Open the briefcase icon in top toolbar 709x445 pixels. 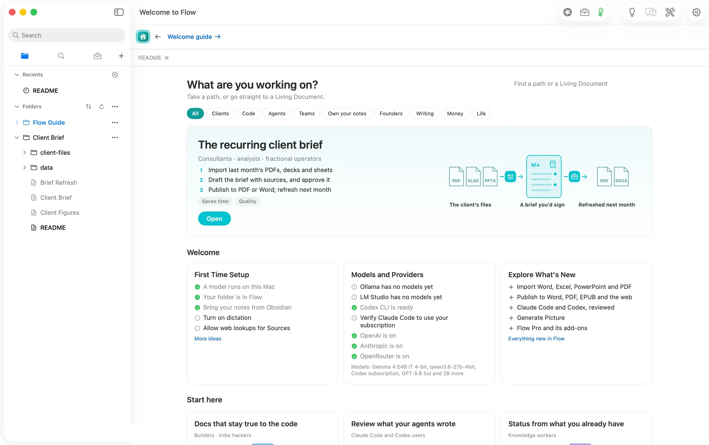pos(585,12)
